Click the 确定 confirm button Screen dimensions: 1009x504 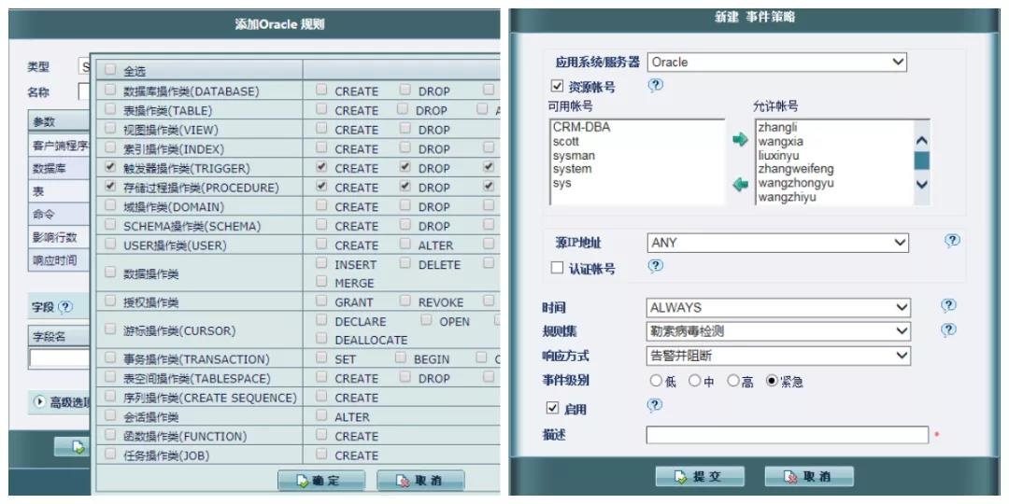[321, 481]
